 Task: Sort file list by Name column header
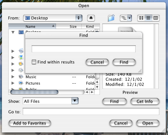click(x=32, y=26)
